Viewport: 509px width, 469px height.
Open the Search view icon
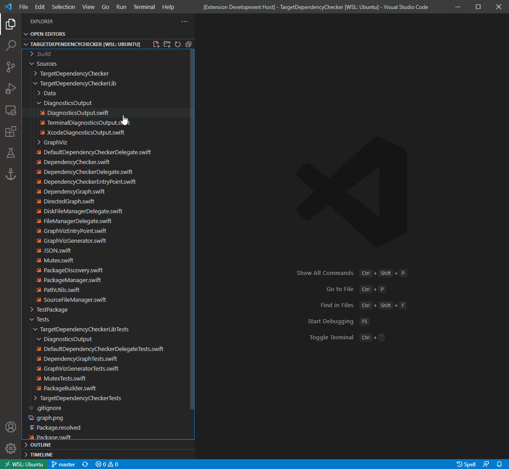(10, 46)
